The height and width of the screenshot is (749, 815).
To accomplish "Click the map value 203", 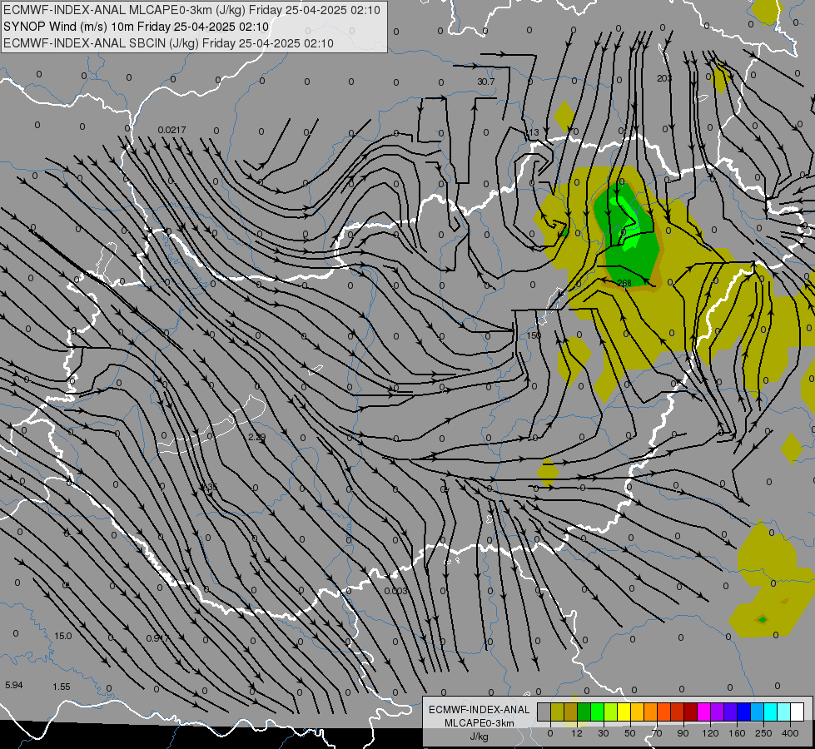I will [663, 78].
